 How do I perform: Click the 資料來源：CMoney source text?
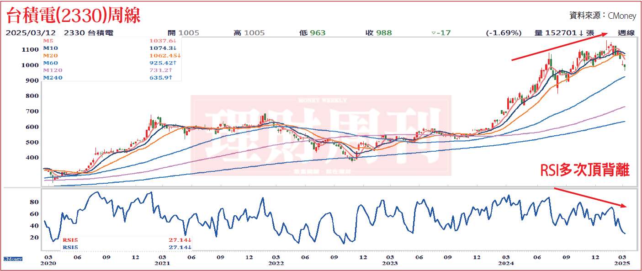tap(602, 16)
